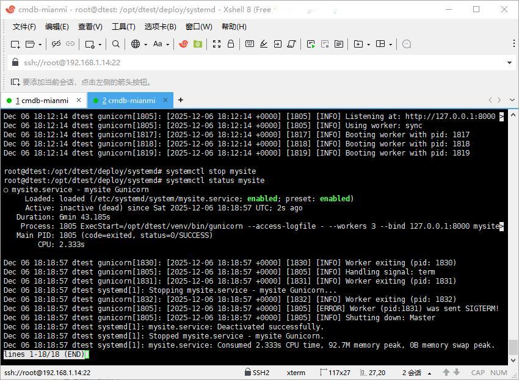
Task: Expand the open-session dropdown arrow
Action: pos(40,45)
